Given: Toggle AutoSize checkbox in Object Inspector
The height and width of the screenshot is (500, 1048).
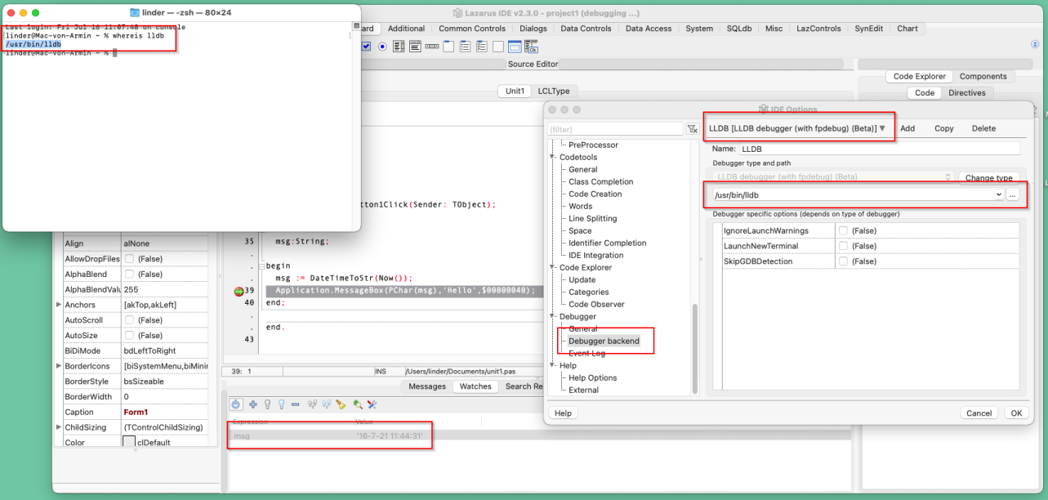Looking at the screenshot, I should 128,335.
